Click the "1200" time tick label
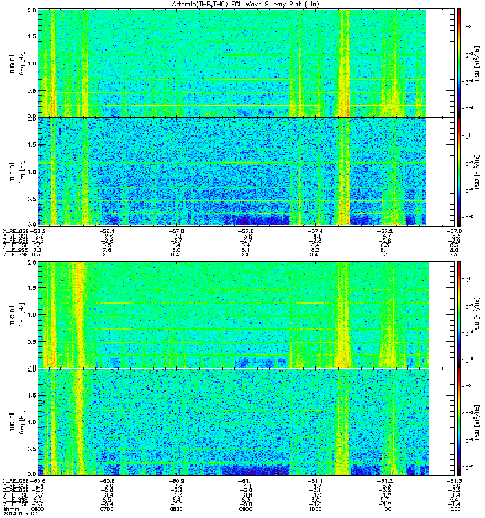 tap(455, 509)
